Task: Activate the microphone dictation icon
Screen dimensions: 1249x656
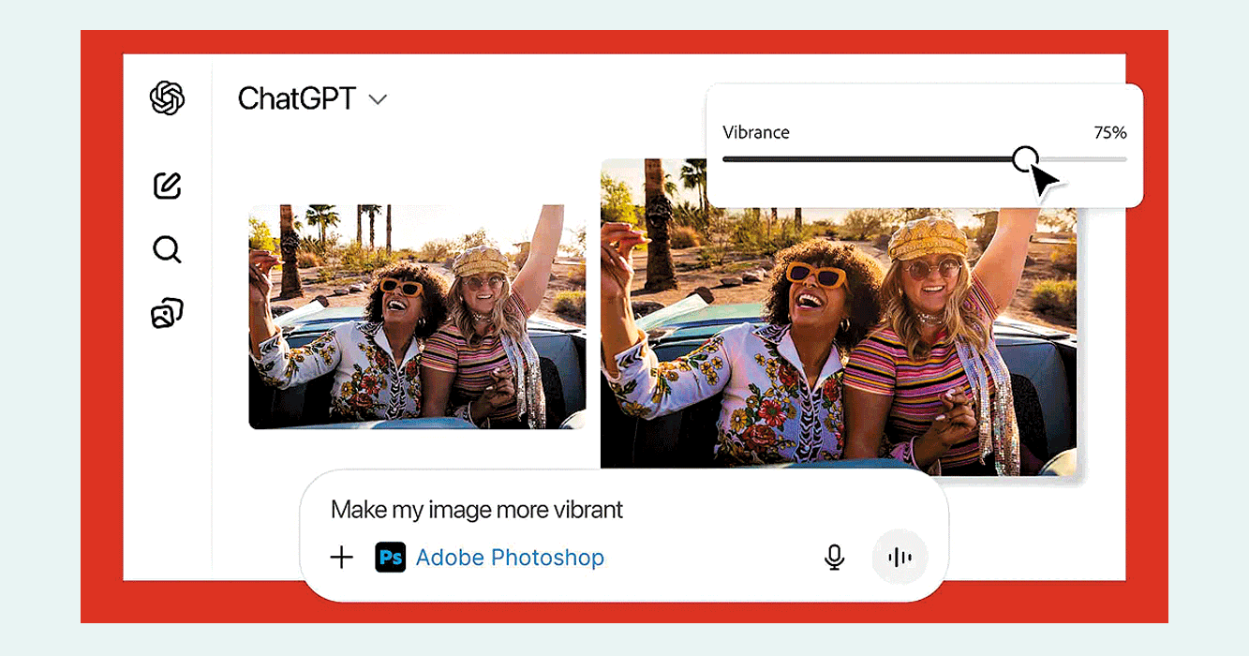Action: click(834, 558)
